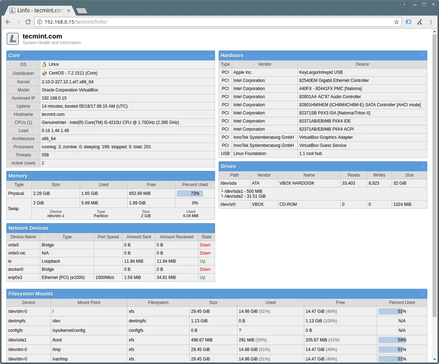Collapse the Hardware panel
This screenshot has width=439, height=364.
coord(423,55)
